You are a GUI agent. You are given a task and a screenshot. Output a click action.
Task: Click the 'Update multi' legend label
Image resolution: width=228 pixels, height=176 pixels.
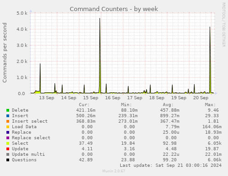click(x=28, y=154)
